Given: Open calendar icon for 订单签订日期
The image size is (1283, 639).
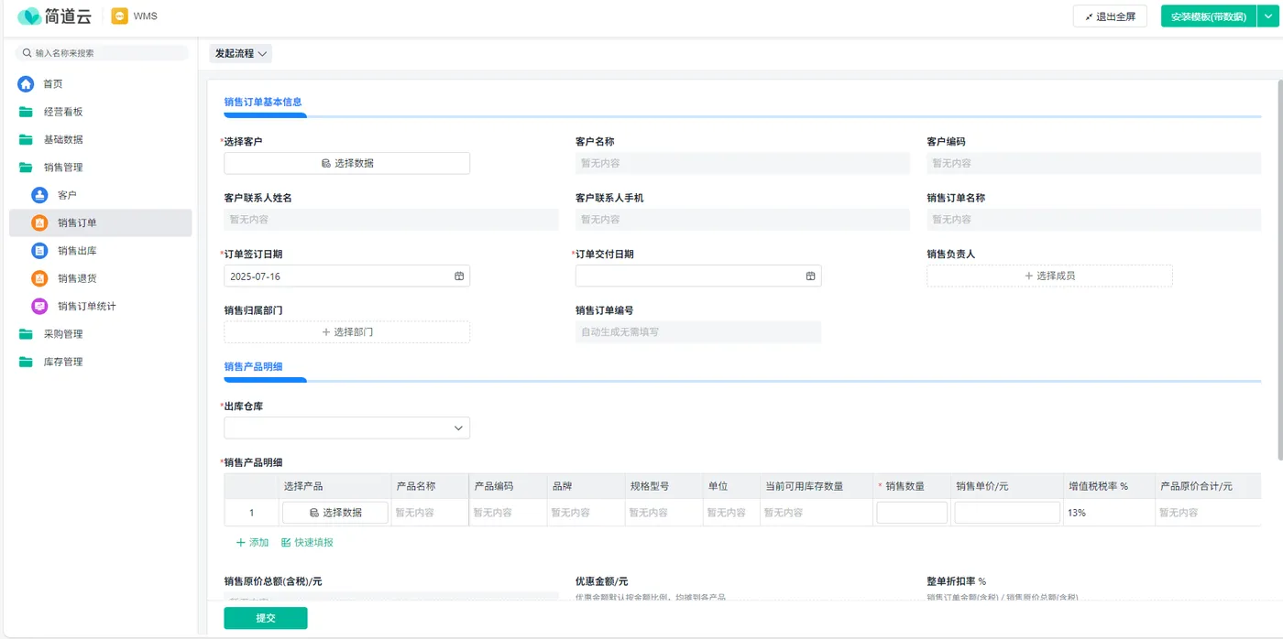Looking at the screenshot, I should (x=459, y=276).
